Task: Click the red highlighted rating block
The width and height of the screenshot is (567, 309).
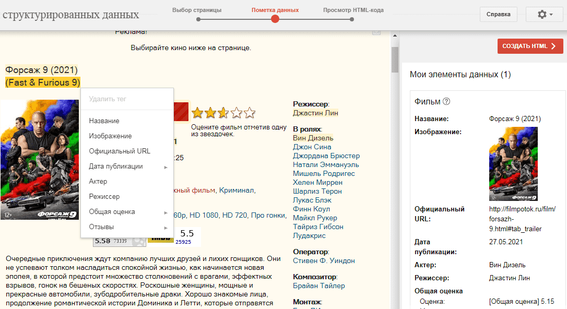Action: coord(181,112)
